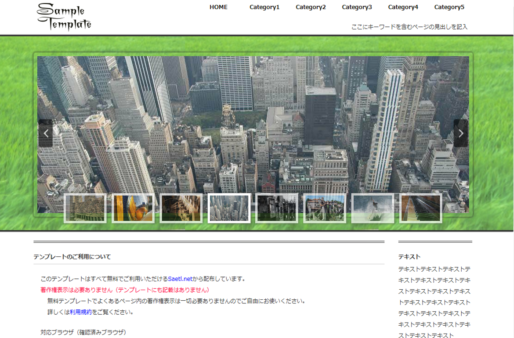Click the previous slide arrow
Image resolution: width=514 pixels, height=338 pixels.
tap(46, 133)
